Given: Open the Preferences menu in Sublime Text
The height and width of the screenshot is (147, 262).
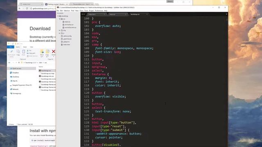Looking at the screenshot, I should point(99,11).
